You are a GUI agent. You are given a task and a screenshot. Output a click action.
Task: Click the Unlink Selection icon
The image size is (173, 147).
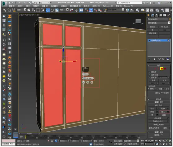pyautogui.click(x=9, y=10)
